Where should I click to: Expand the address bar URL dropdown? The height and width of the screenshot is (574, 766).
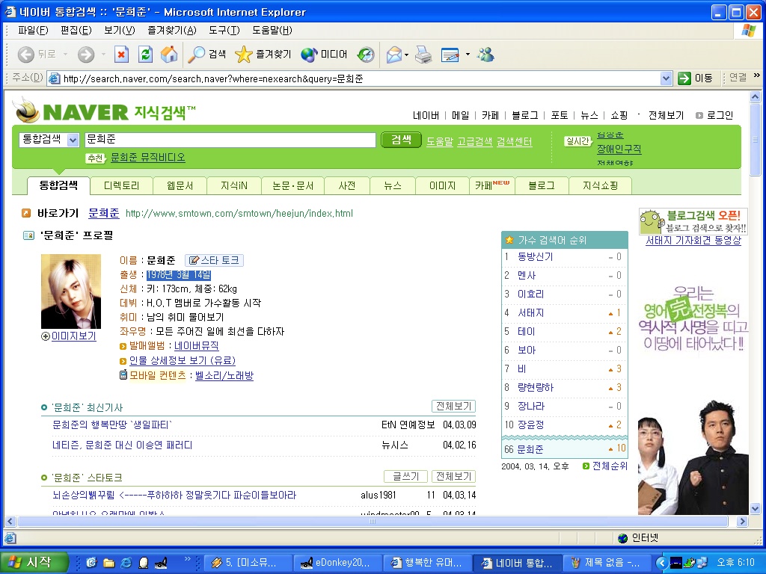pos(666,78)
